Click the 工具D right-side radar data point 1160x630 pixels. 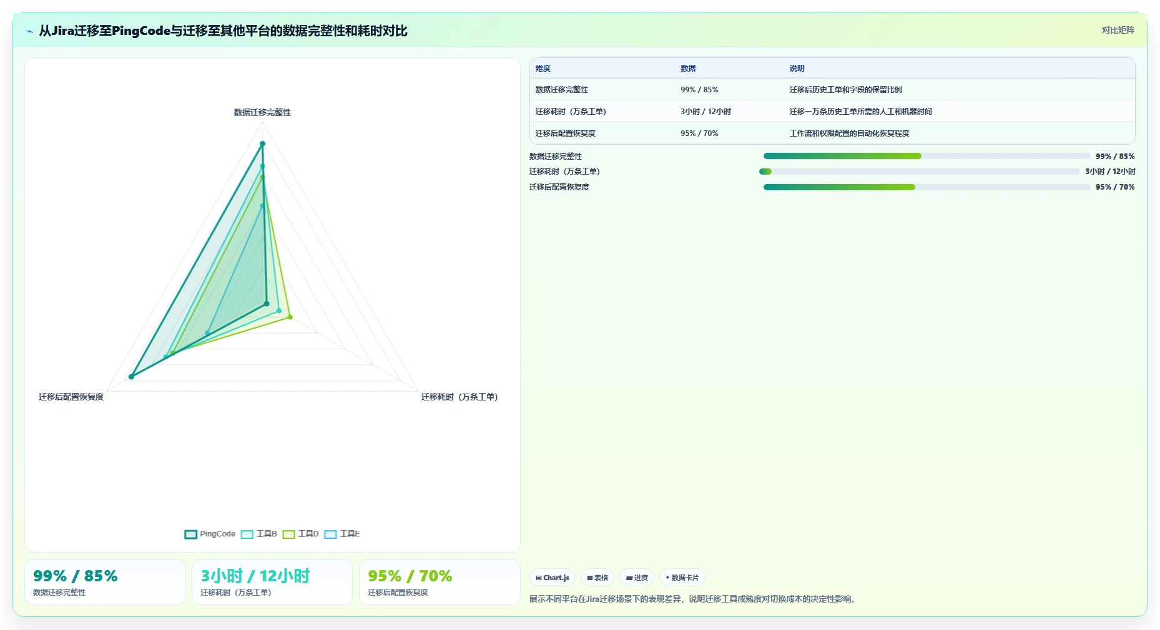coord(290,317)
